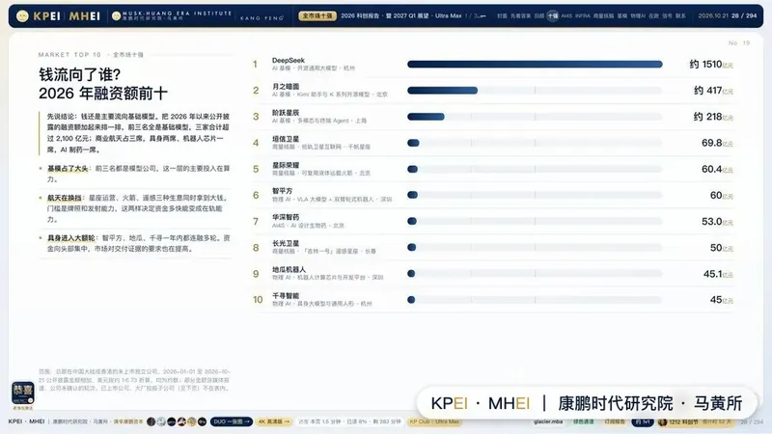Click the DeepSeek company name
The height and width of the screenshot is (434, 772).
click(x=288, y=60)
